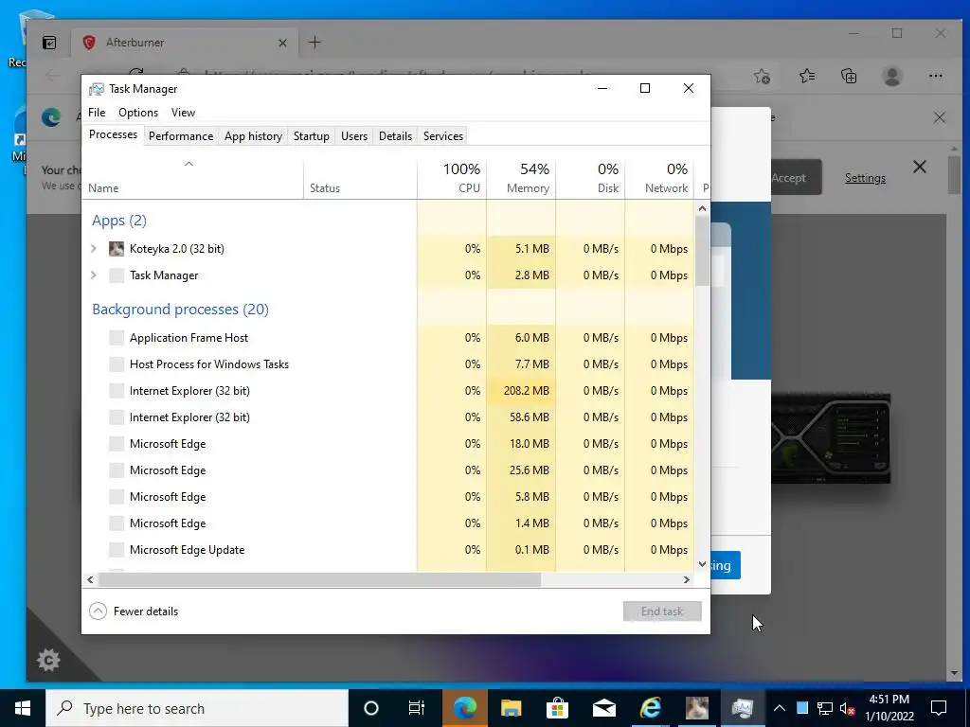Image resolution: width=970 pixels, height=727 pixels.
Task: Open Edge favorites star icon
Action: click(807, 76)
